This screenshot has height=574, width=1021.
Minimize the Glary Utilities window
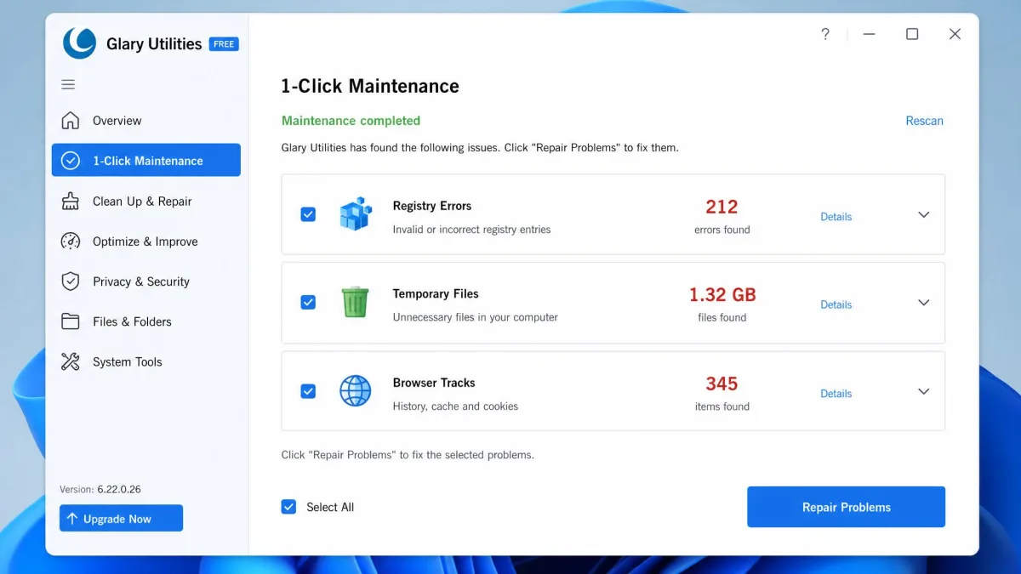(x=869, y=34)
